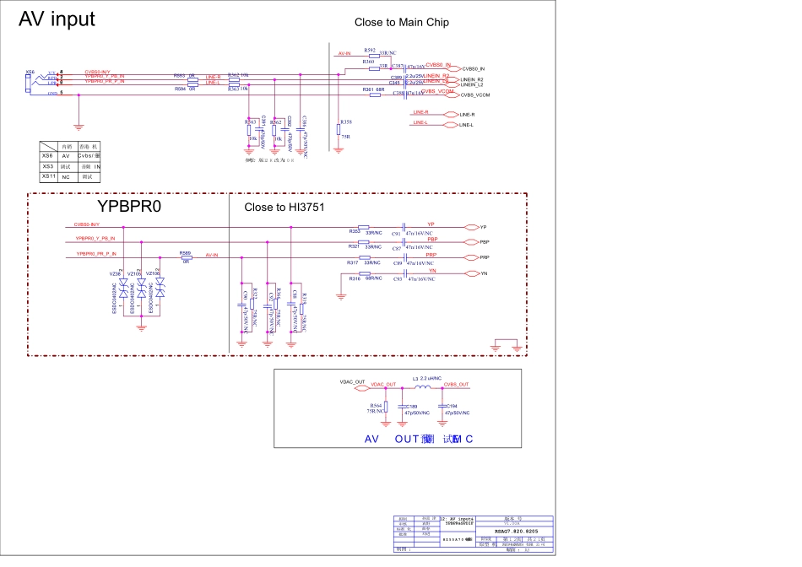Select the XS6 connector symbol

(28, 83)
